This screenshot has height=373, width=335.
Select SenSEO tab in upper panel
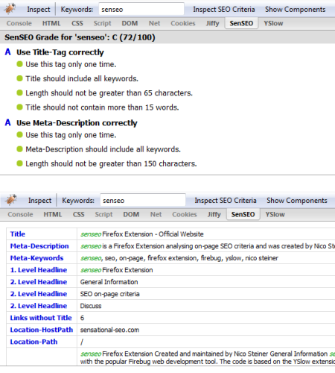click(x=241, y=23)
